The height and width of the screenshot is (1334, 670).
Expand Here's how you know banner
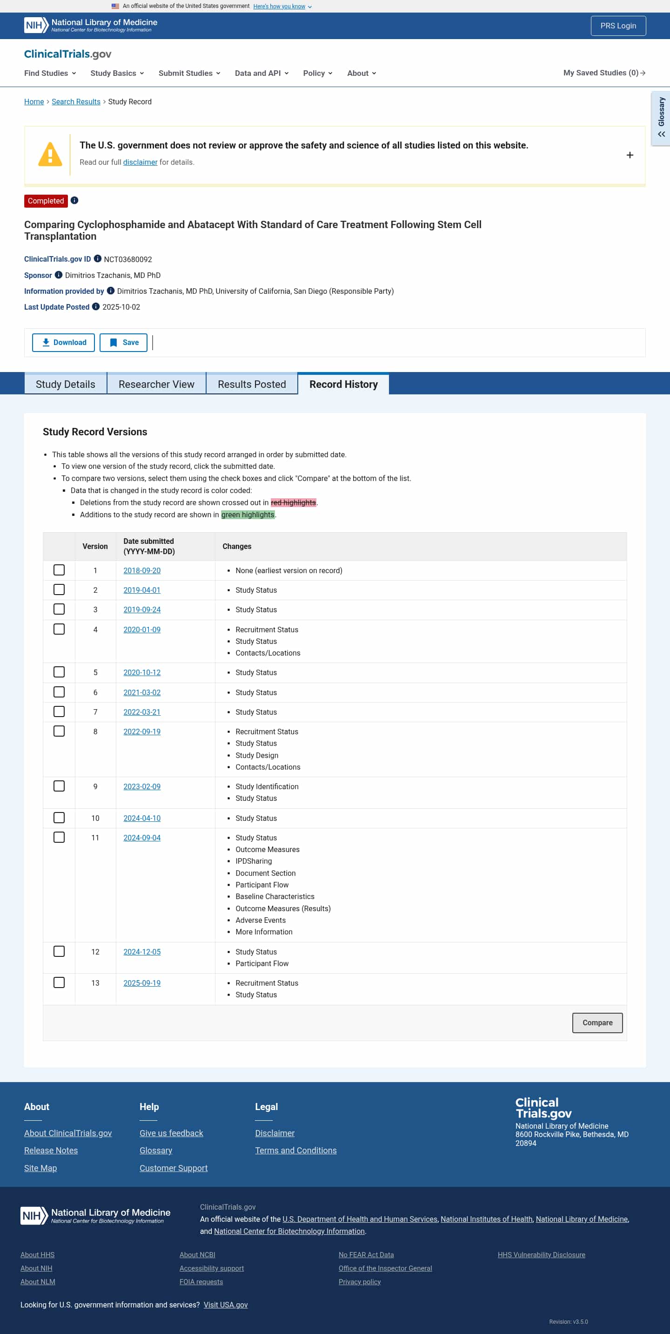click(282, 6)
